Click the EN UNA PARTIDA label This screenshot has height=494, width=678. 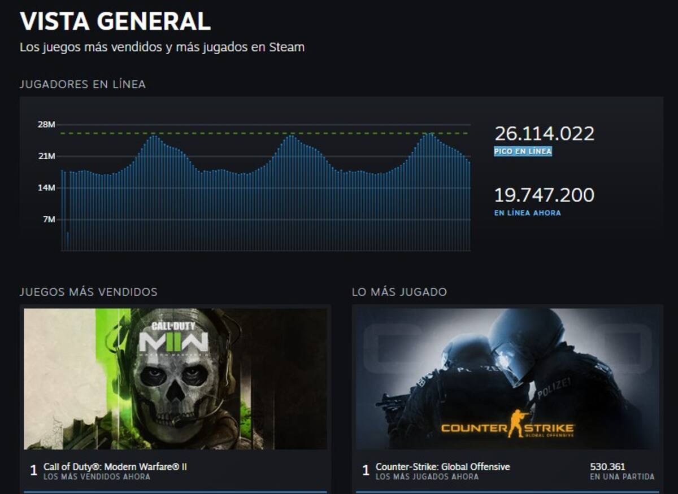point(622,476)
